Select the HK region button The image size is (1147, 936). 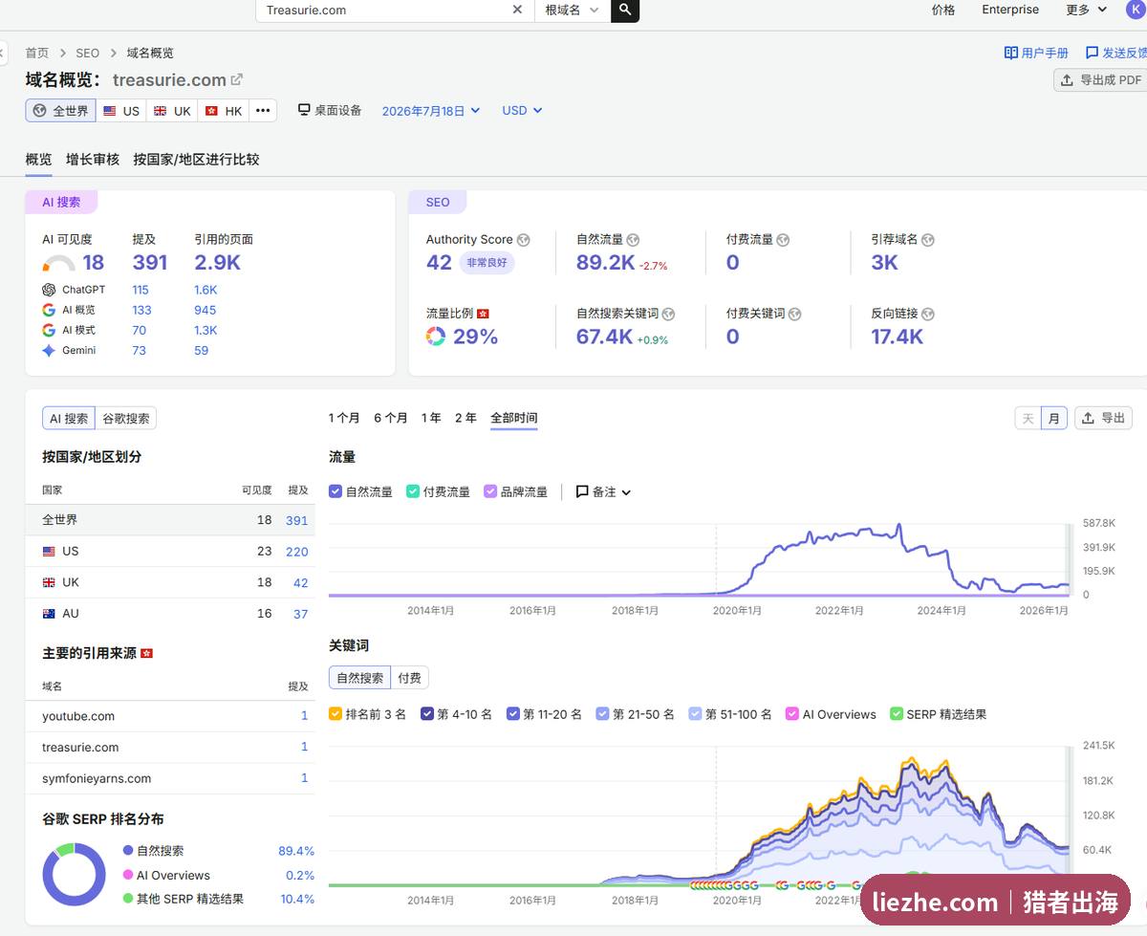(x=224, y=111)
